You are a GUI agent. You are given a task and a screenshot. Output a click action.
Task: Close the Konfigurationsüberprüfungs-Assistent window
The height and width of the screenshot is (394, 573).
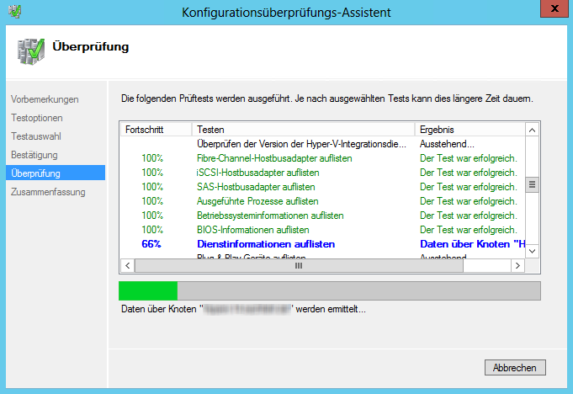[554, 8]
